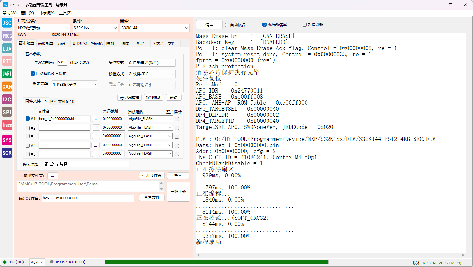Click the H7 application logo icon
The width and height of the screenshot is (473, 267).
pos(5,5)
